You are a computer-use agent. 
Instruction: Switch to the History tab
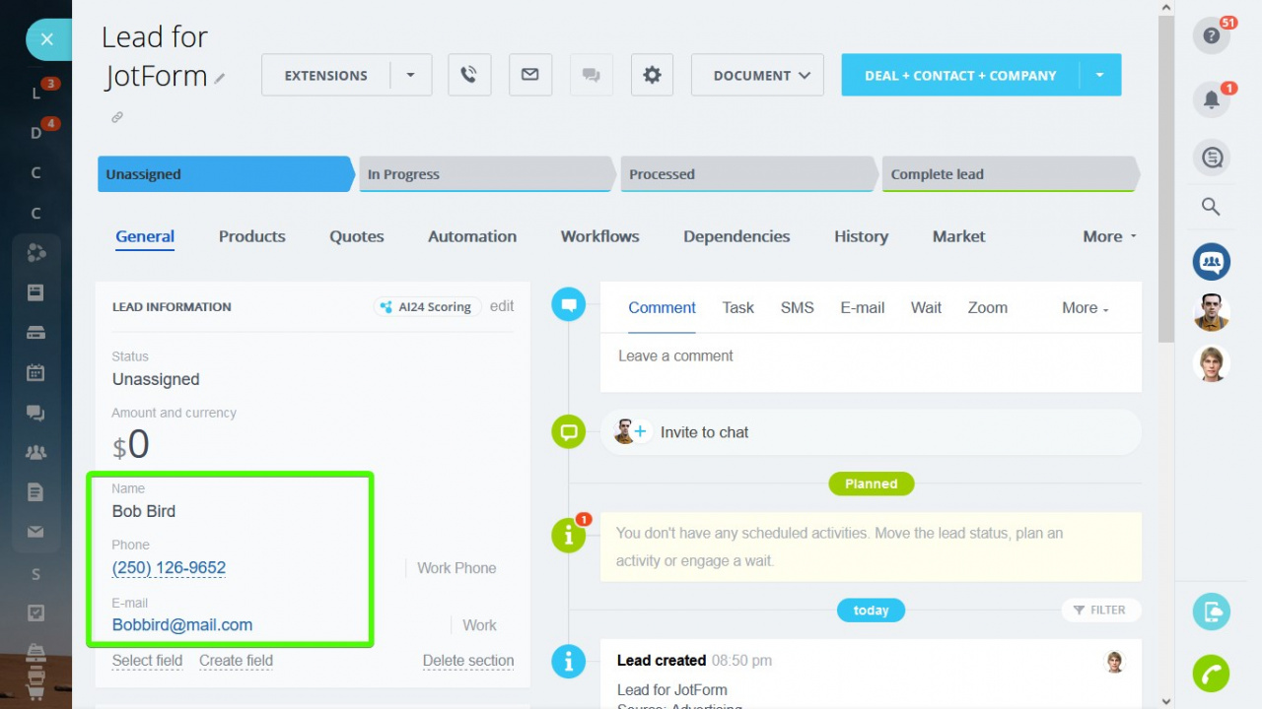(861, 236)
